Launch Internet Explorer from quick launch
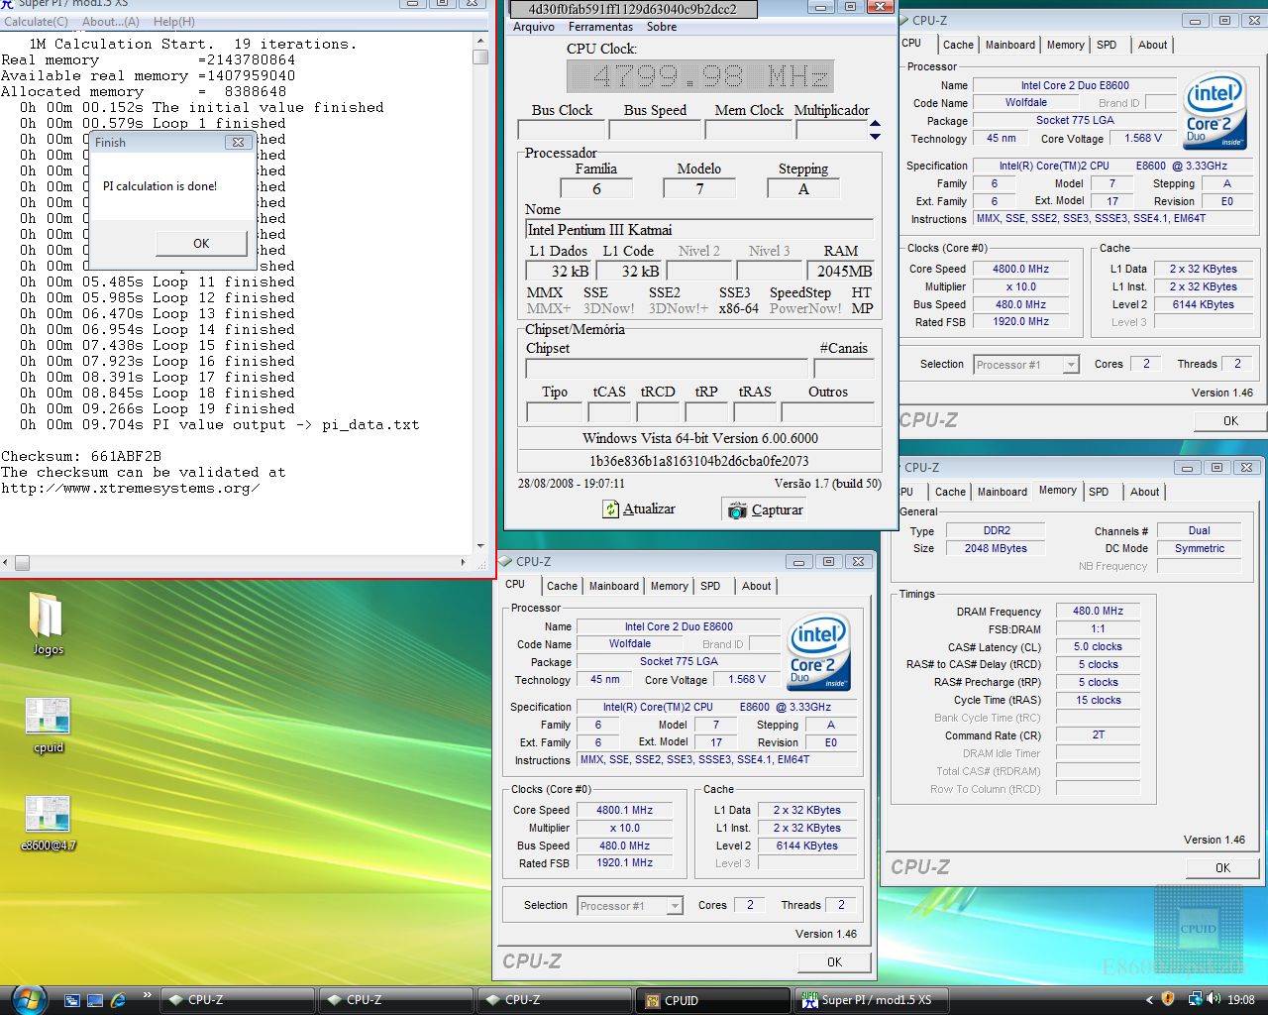The height and width of the screenshot is (1015, 1268). tap(119, 1000)
